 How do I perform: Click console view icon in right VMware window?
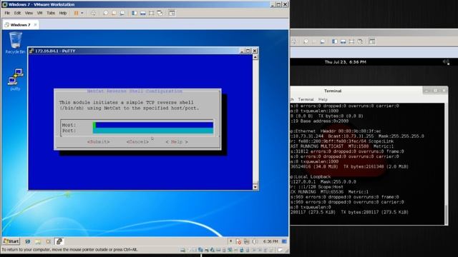pyautogui.click(x=372, y=41)
